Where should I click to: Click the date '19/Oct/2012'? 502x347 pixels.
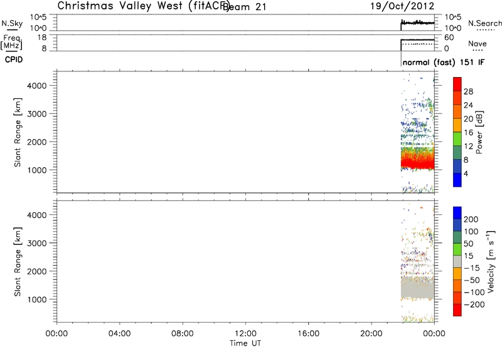402,6
